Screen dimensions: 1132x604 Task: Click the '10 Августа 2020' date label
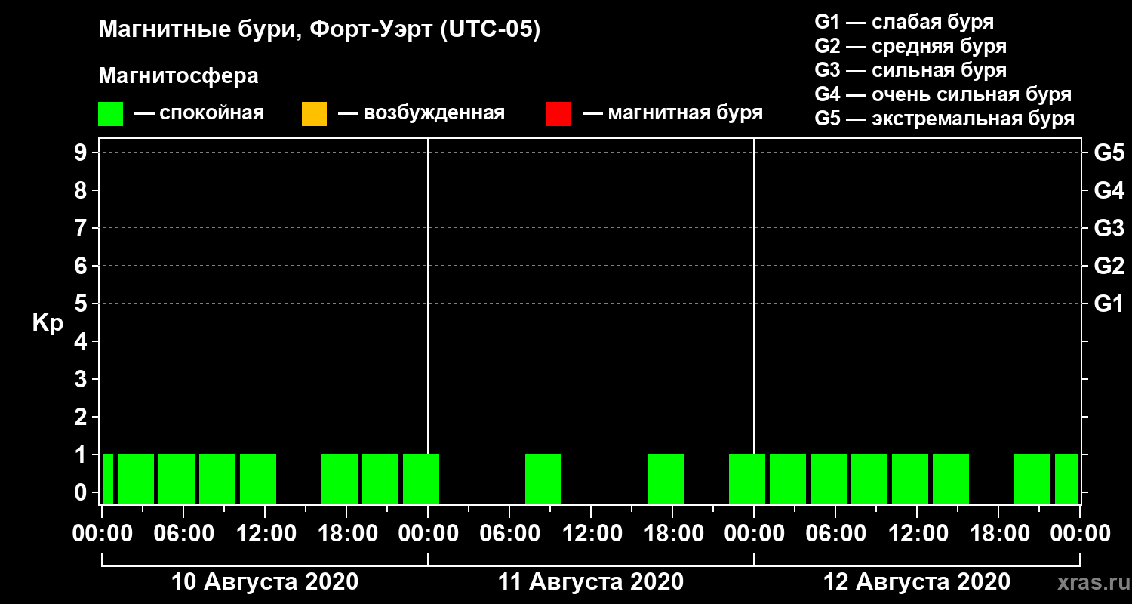click(265, 582)
